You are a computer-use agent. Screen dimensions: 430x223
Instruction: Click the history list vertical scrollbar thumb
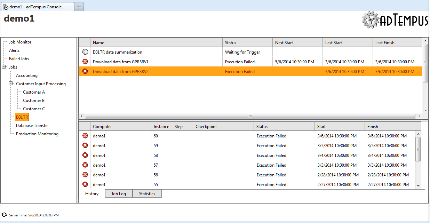click(x=418, y=149)
